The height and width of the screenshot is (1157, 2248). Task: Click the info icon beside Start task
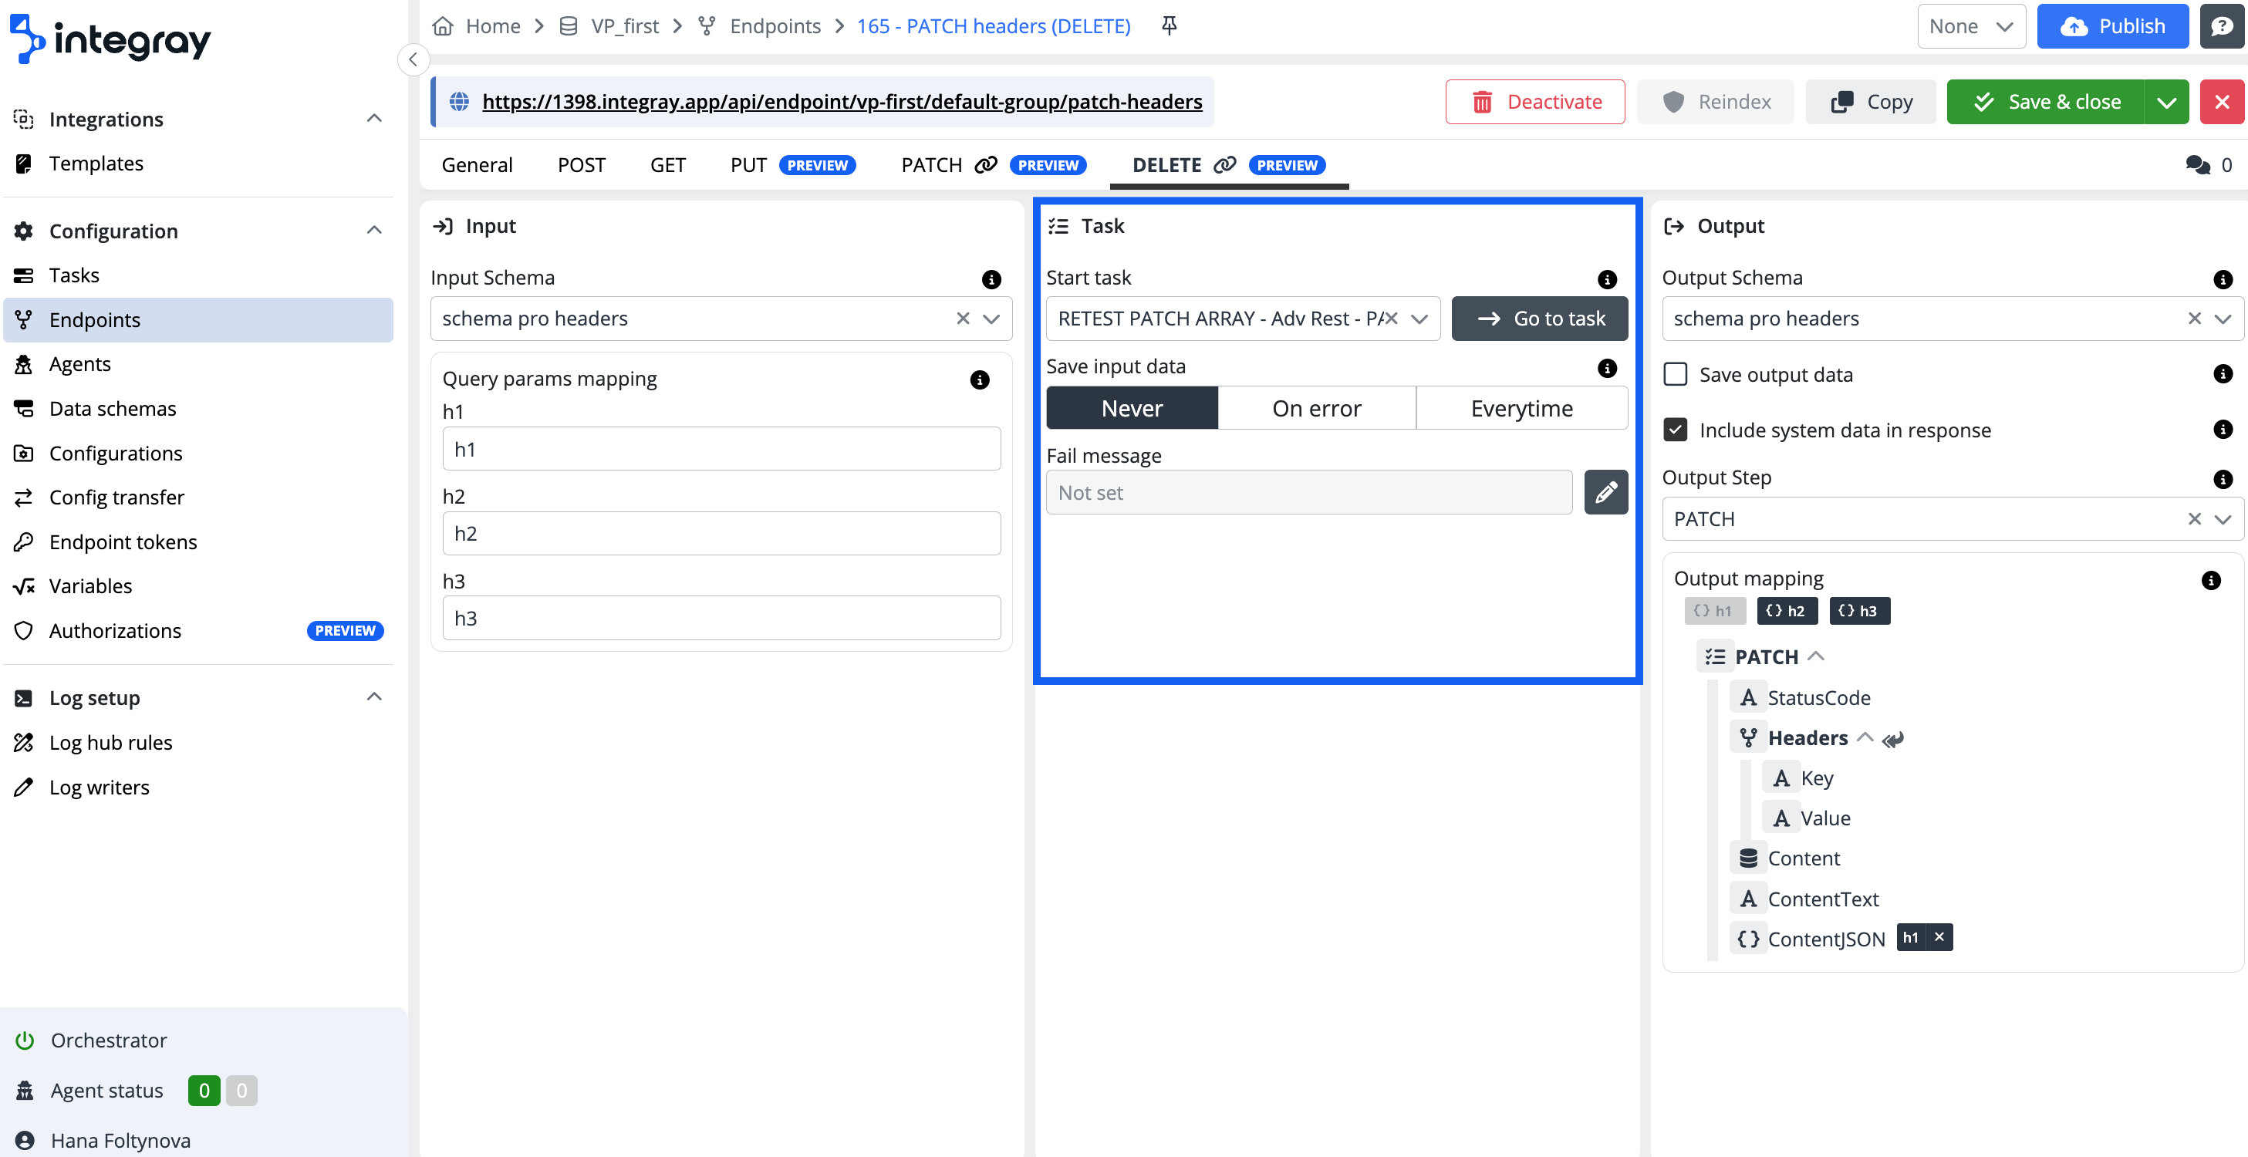point(1607,279)
